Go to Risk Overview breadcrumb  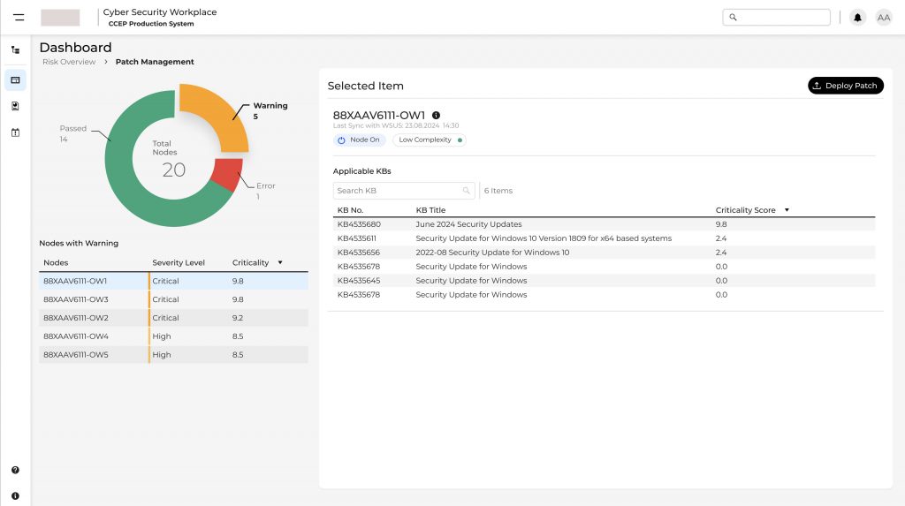(x=69, y=62)
